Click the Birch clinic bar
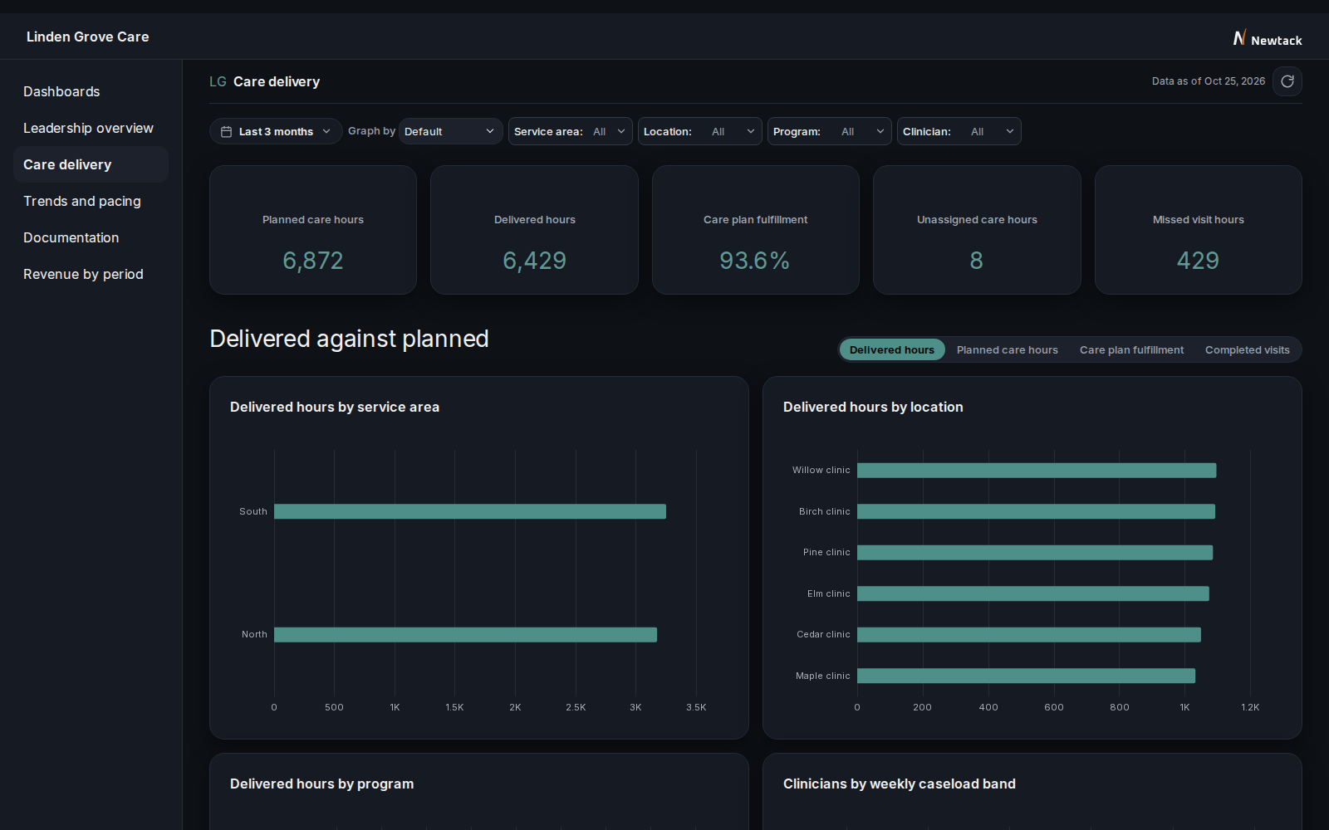This screenshot has width=1329, height=830. click(x=1036, y=511)
